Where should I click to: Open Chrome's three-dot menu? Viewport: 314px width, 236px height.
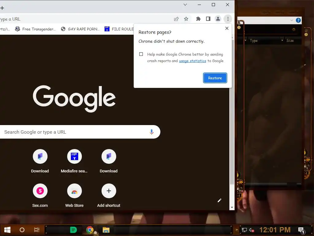(x=228, y=19)
